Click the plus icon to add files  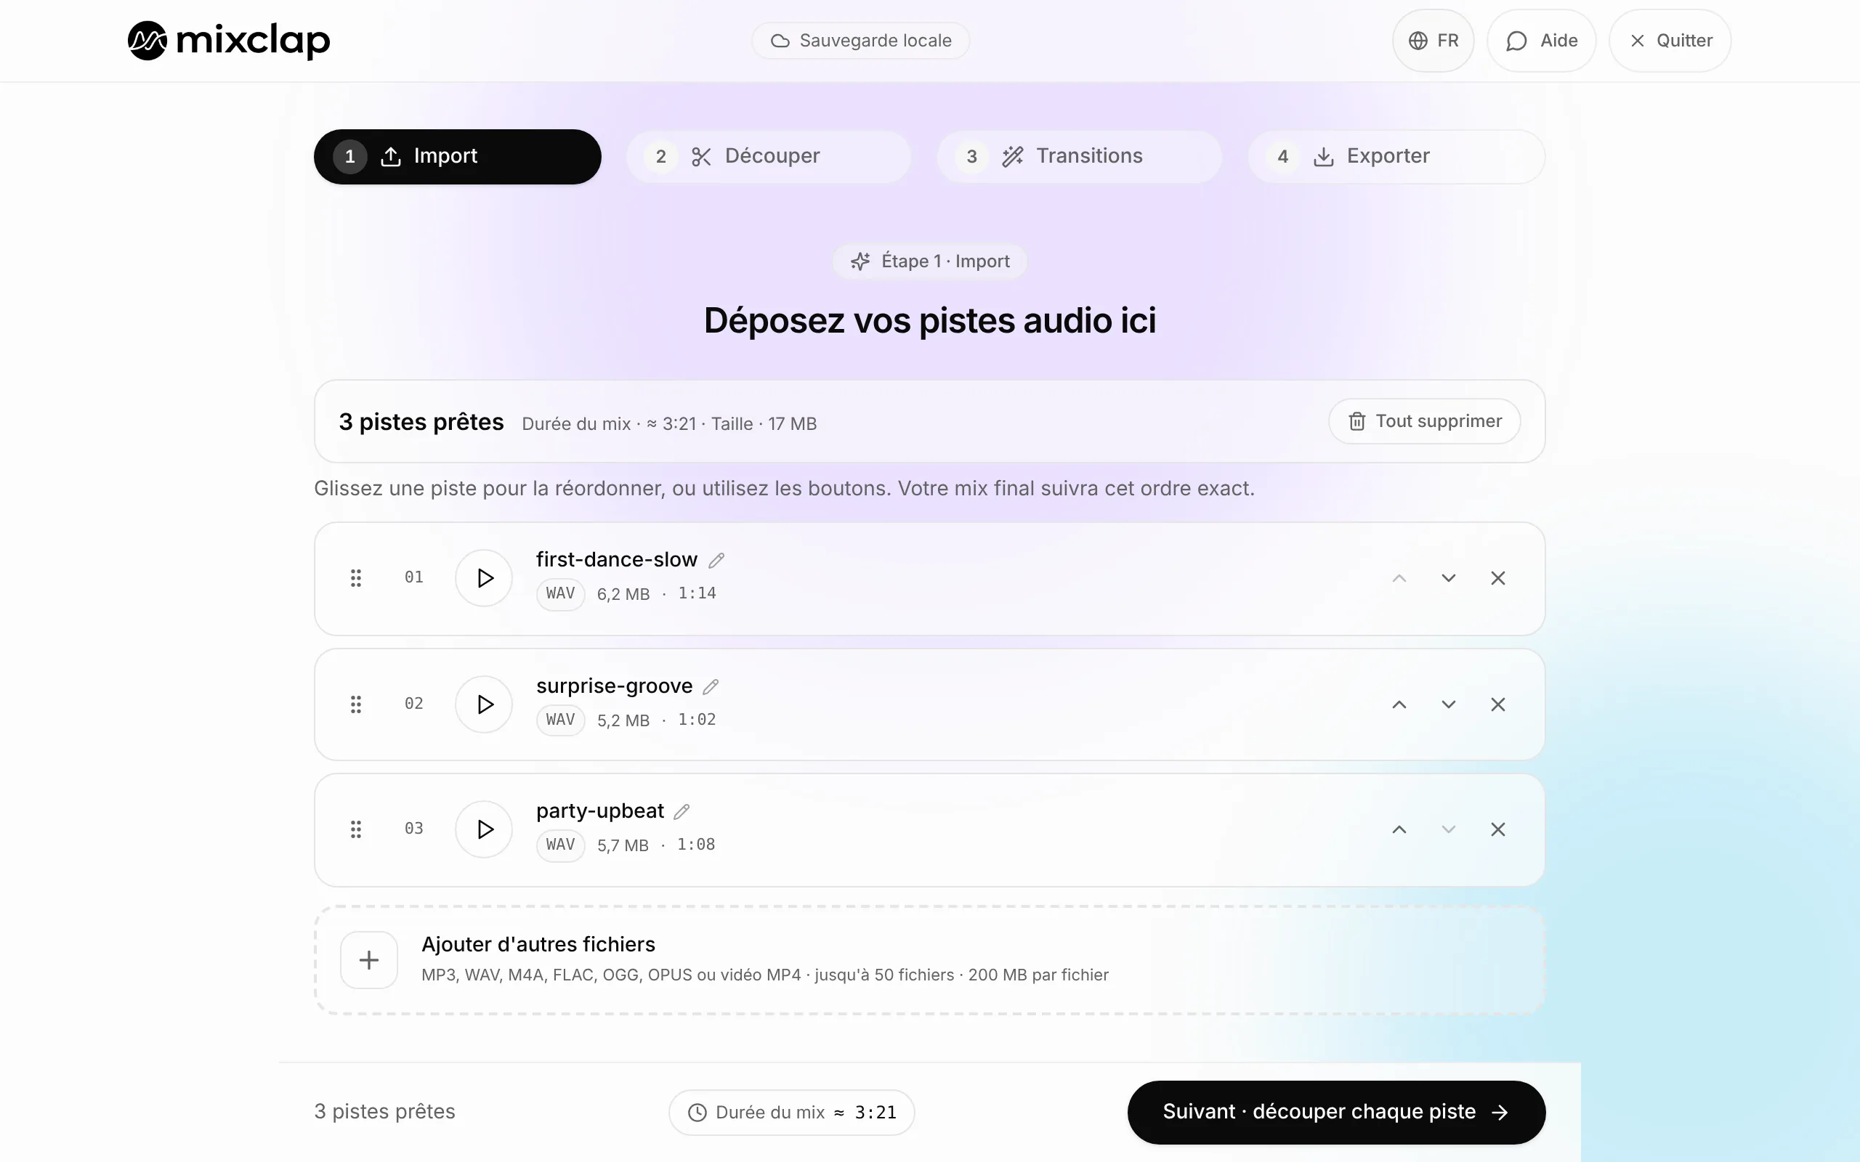(x=369, y=960)
